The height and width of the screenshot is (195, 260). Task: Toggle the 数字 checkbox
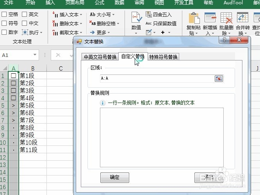click(x=4, y=32)
